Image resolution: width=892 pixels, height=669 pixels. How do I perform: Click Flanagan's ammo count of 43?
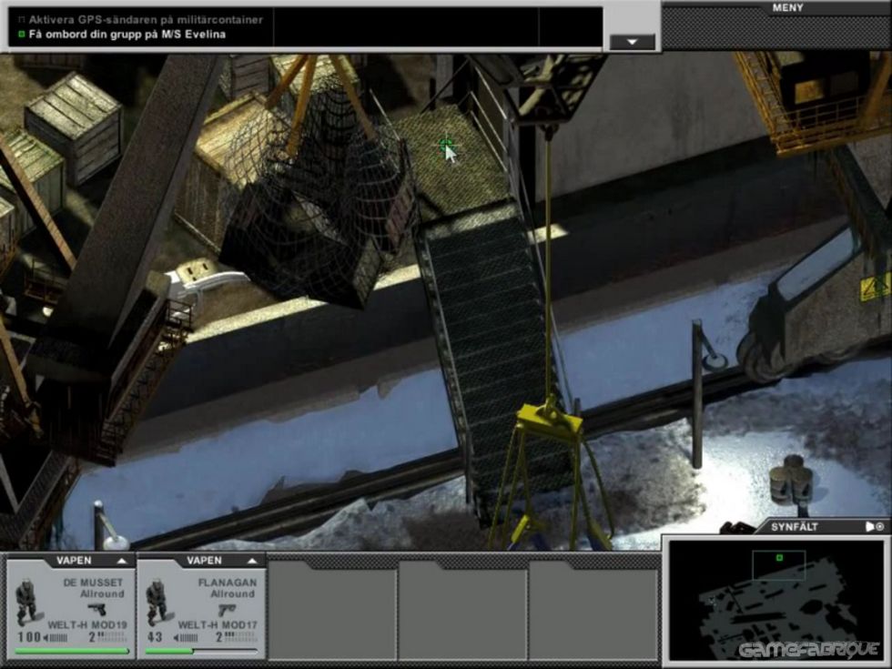(x=156, y=637)
